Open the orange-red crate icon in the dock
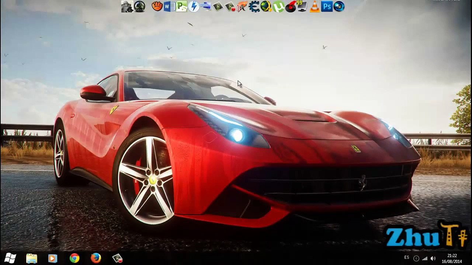472x265 pixels. point(242,6)
